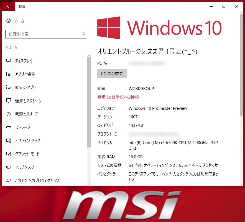Image resolution: width=245 pixels, height=222 pixels.
Task: Click the Windows 10 logo image
Action: 159,28
